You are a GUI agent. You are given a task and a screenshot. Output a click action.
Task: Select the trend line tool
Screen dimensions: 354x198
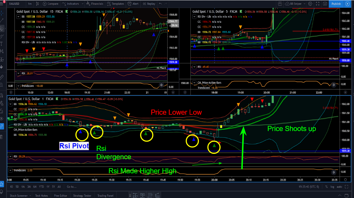pos(2,21)
